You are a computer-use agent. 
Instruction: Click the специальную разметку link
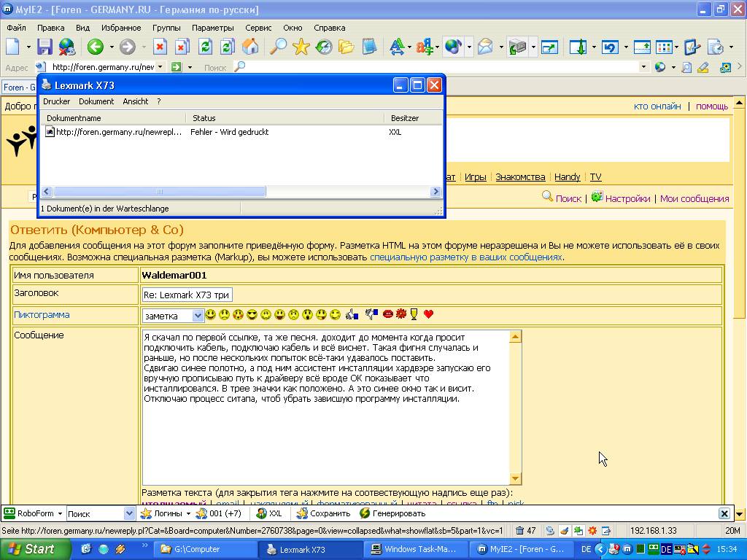[x=466, y=257]
